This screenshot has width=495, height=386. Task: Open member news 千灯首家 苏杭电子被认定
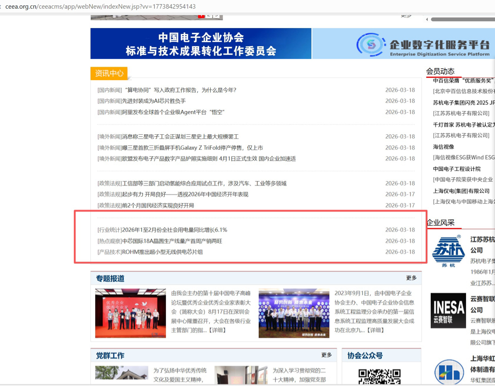point(464,125)
